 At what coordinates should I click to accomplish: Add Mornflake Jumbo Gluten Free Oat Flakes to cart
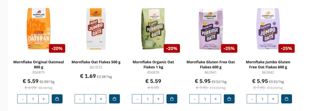286,99
